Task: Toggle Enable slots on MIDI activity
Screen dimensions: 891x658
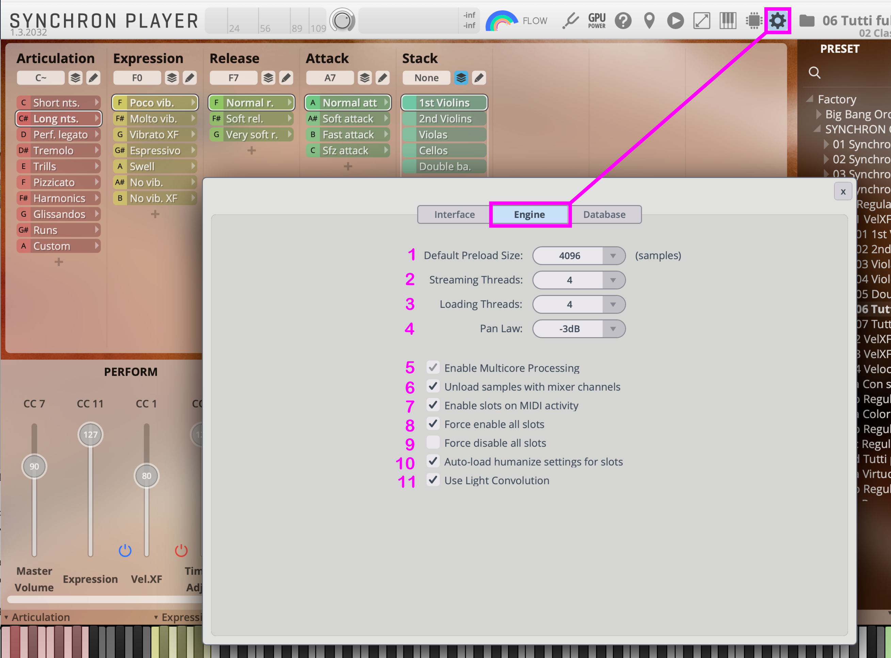Action: pyautogui.click(x=433, y=405)
